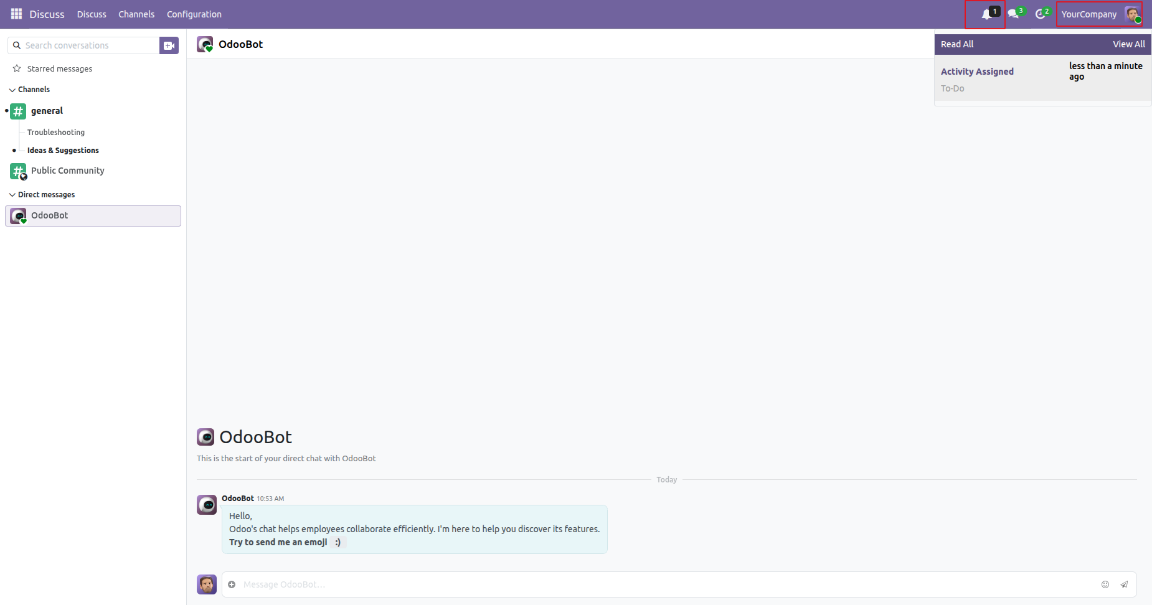Click the large OdooBot avatar above chat start
1152x605 pixels.
[205, 437]
